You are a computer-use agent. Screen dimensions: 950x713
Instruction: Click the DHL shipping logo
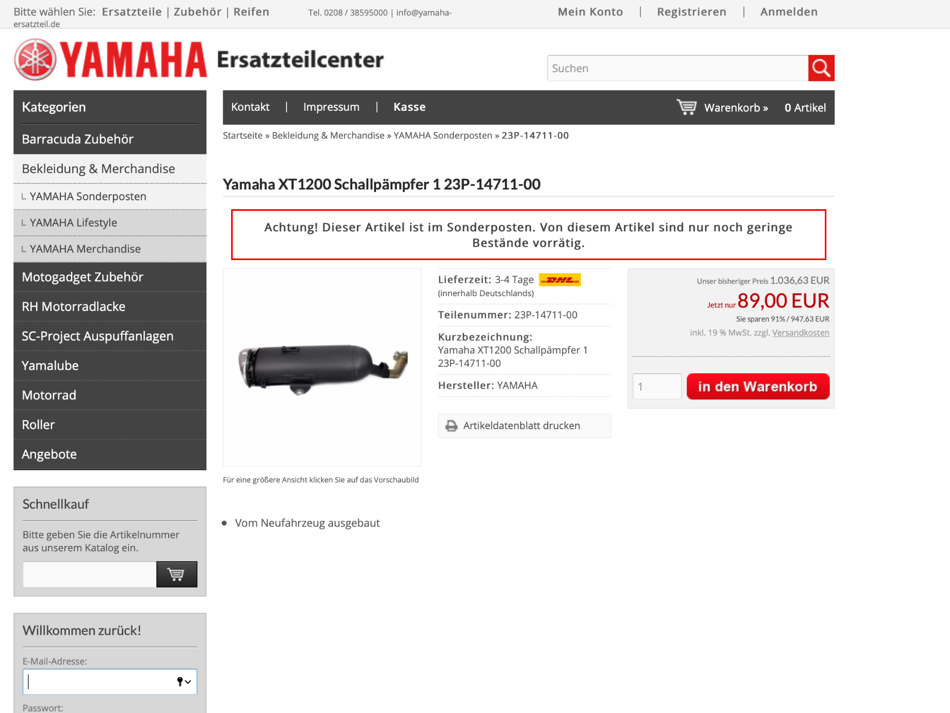pos(560,280)
